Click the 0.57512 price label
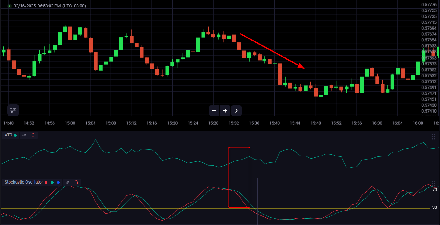The image size is (440, 225). tap(429, 82)
